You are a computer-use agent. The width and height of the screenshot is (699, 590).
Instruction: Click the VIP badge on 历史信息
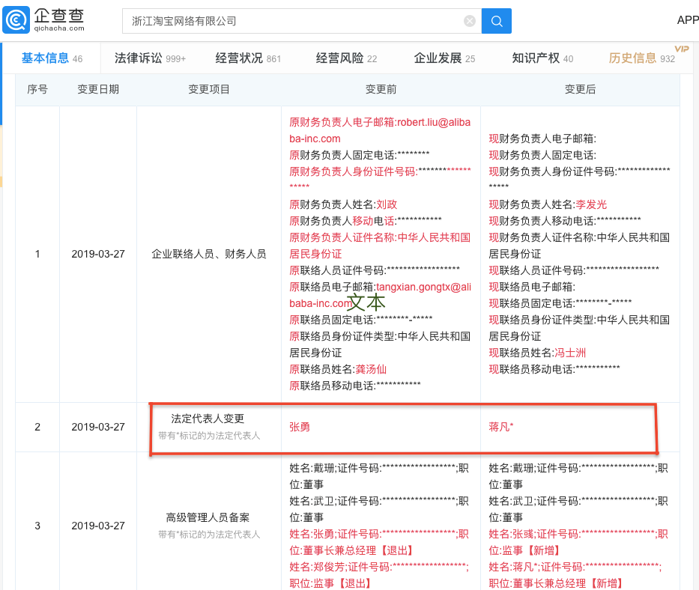tap(681, 49)
